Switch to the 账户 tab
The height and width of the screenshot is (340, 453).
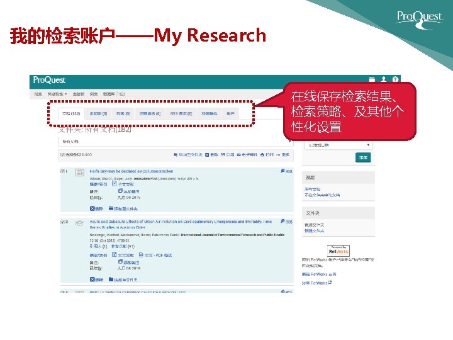coord(230,113)
